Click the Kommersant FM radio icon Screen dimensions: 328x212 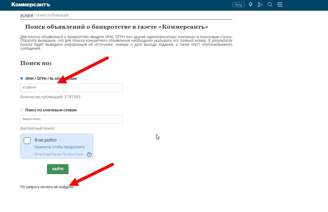(260, 5)
